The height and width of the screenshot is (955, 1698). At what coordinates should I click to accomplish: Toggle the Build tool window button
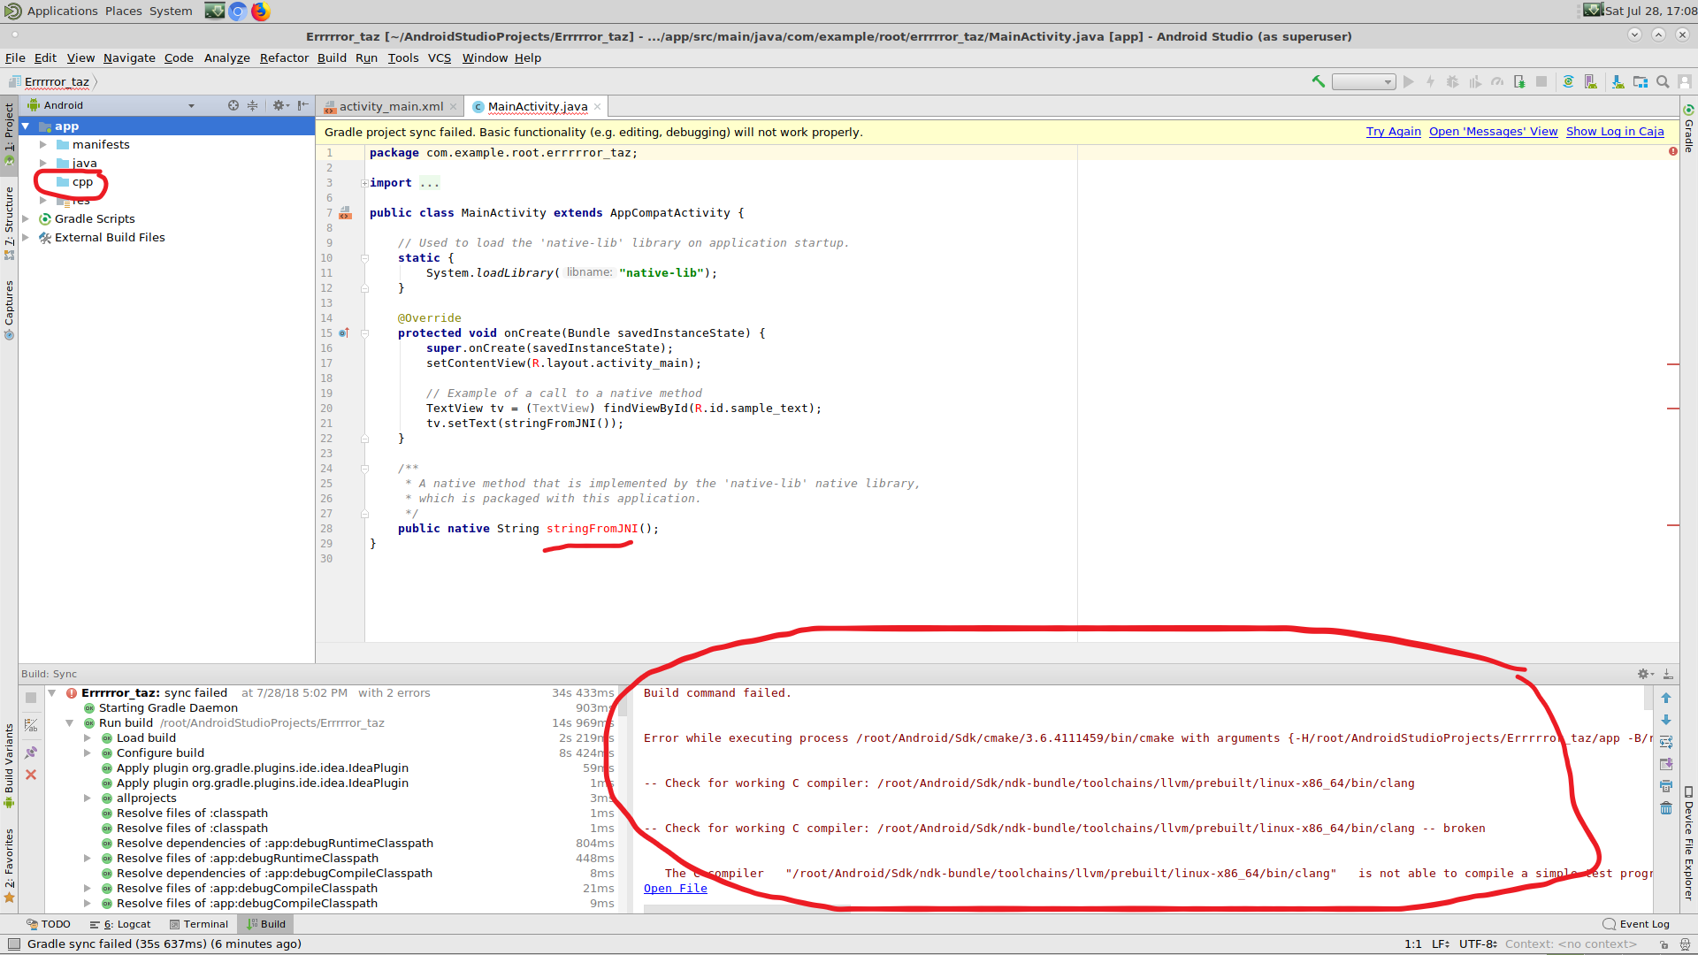tap(266, 924)
